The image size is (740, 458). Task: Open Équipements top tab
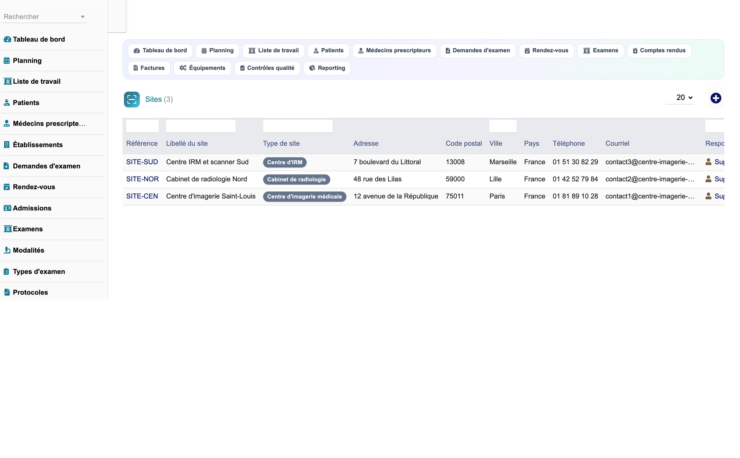coord(202,68)
